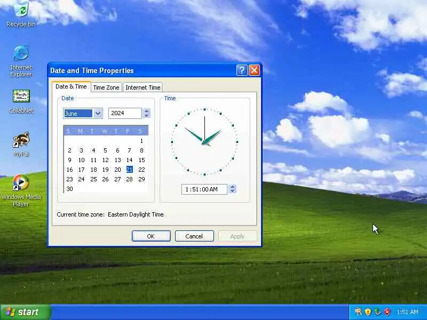This screenshot has width=427, height=320.
Task: Select day 16 in the calendar
Action: [x=69, y=170]
